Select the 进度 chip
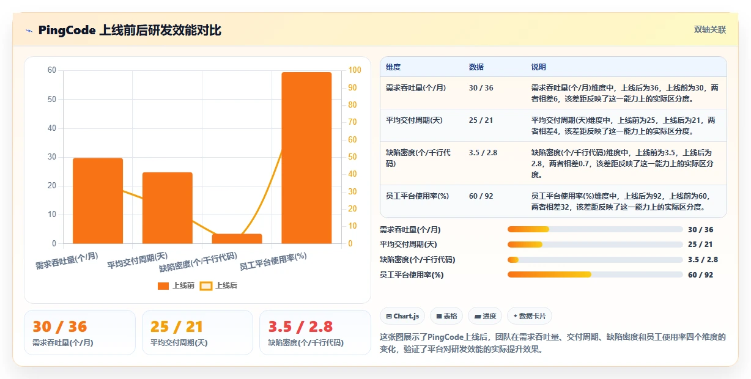The height and width of the screenshot is (379, 751). coord(485,316)
